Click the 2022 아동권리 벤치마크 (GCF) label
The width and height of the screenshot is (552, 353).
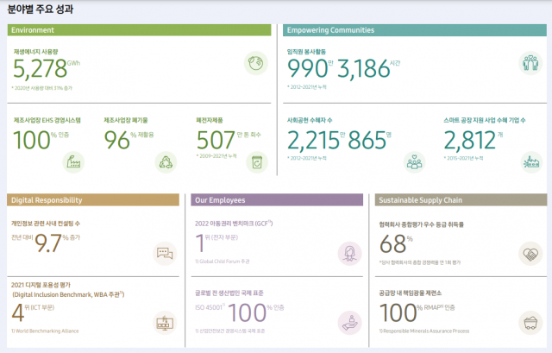click(x=234, y=224)
